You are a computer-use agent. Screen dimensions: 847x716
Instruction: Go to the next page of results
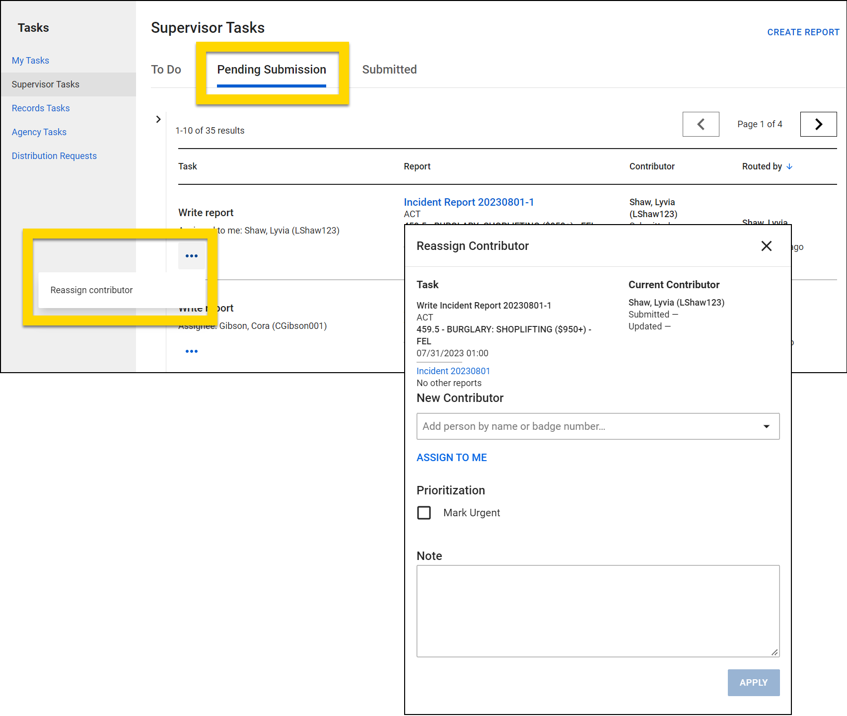tap(818, 124)
